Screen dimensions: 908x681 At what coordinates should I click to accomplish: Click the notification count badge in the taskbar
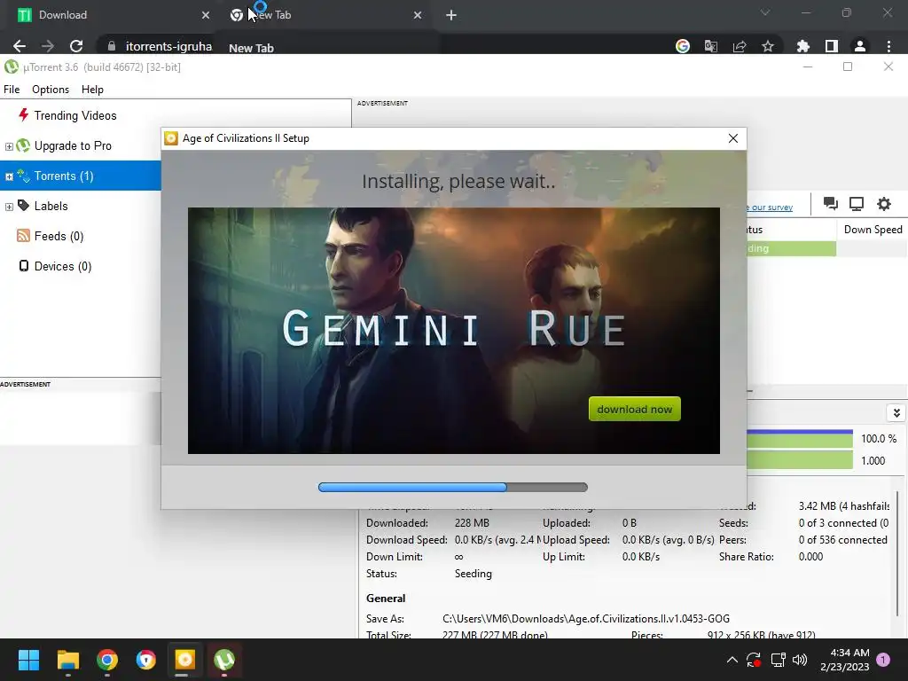pos(883,660)
